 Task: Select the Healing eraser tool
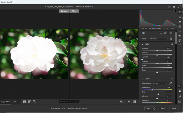coord(180,22)
